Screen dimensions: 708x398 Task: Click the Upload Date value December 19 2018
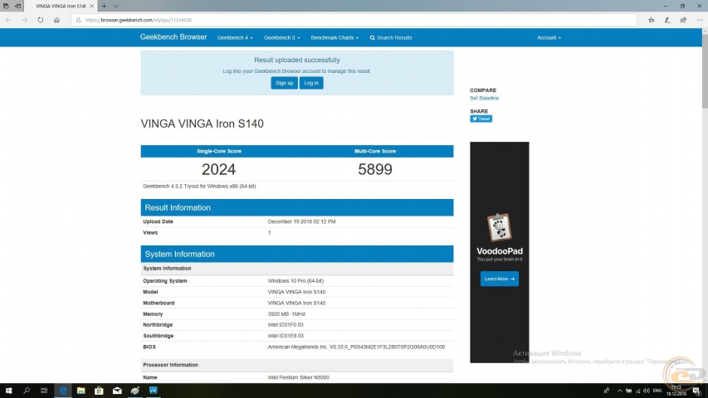tap(301, 221)
